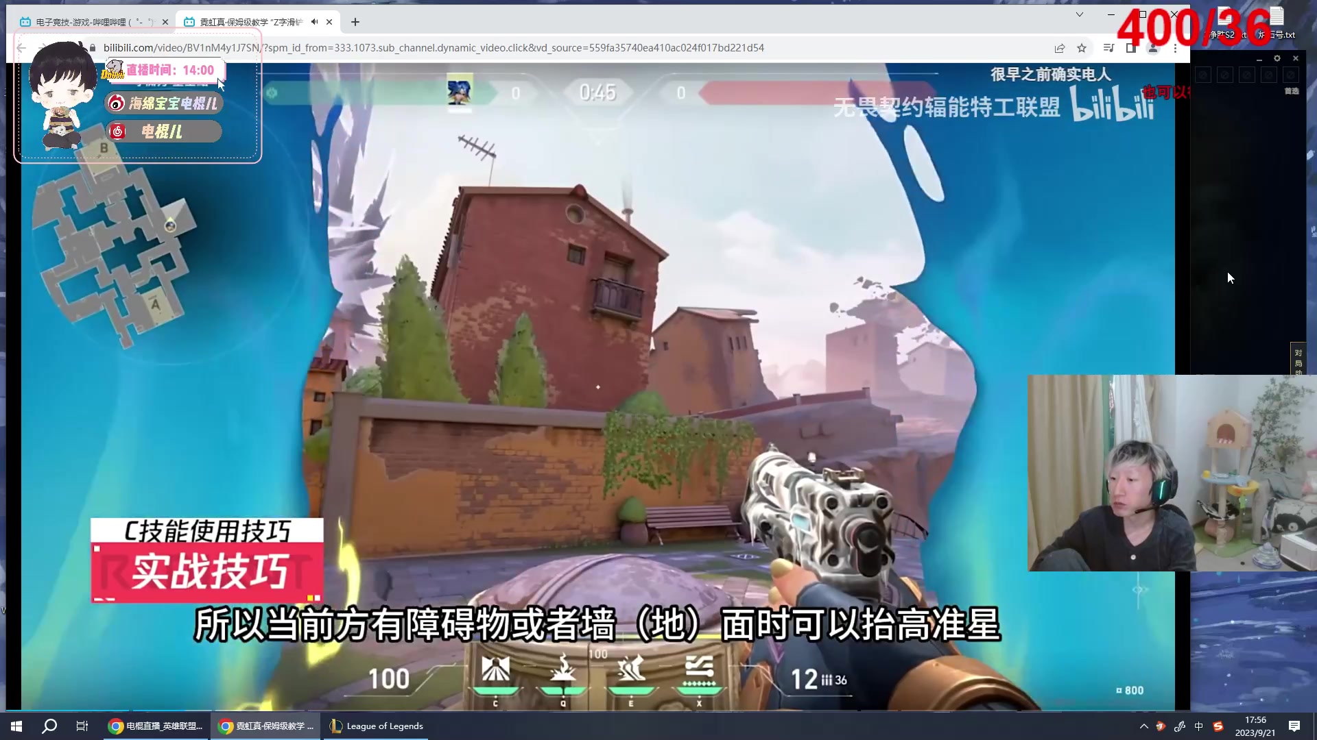The image size is (1317, 740).
Task: Close the 电子竞技-游戏 browser tab
Action: click(165, 22)
